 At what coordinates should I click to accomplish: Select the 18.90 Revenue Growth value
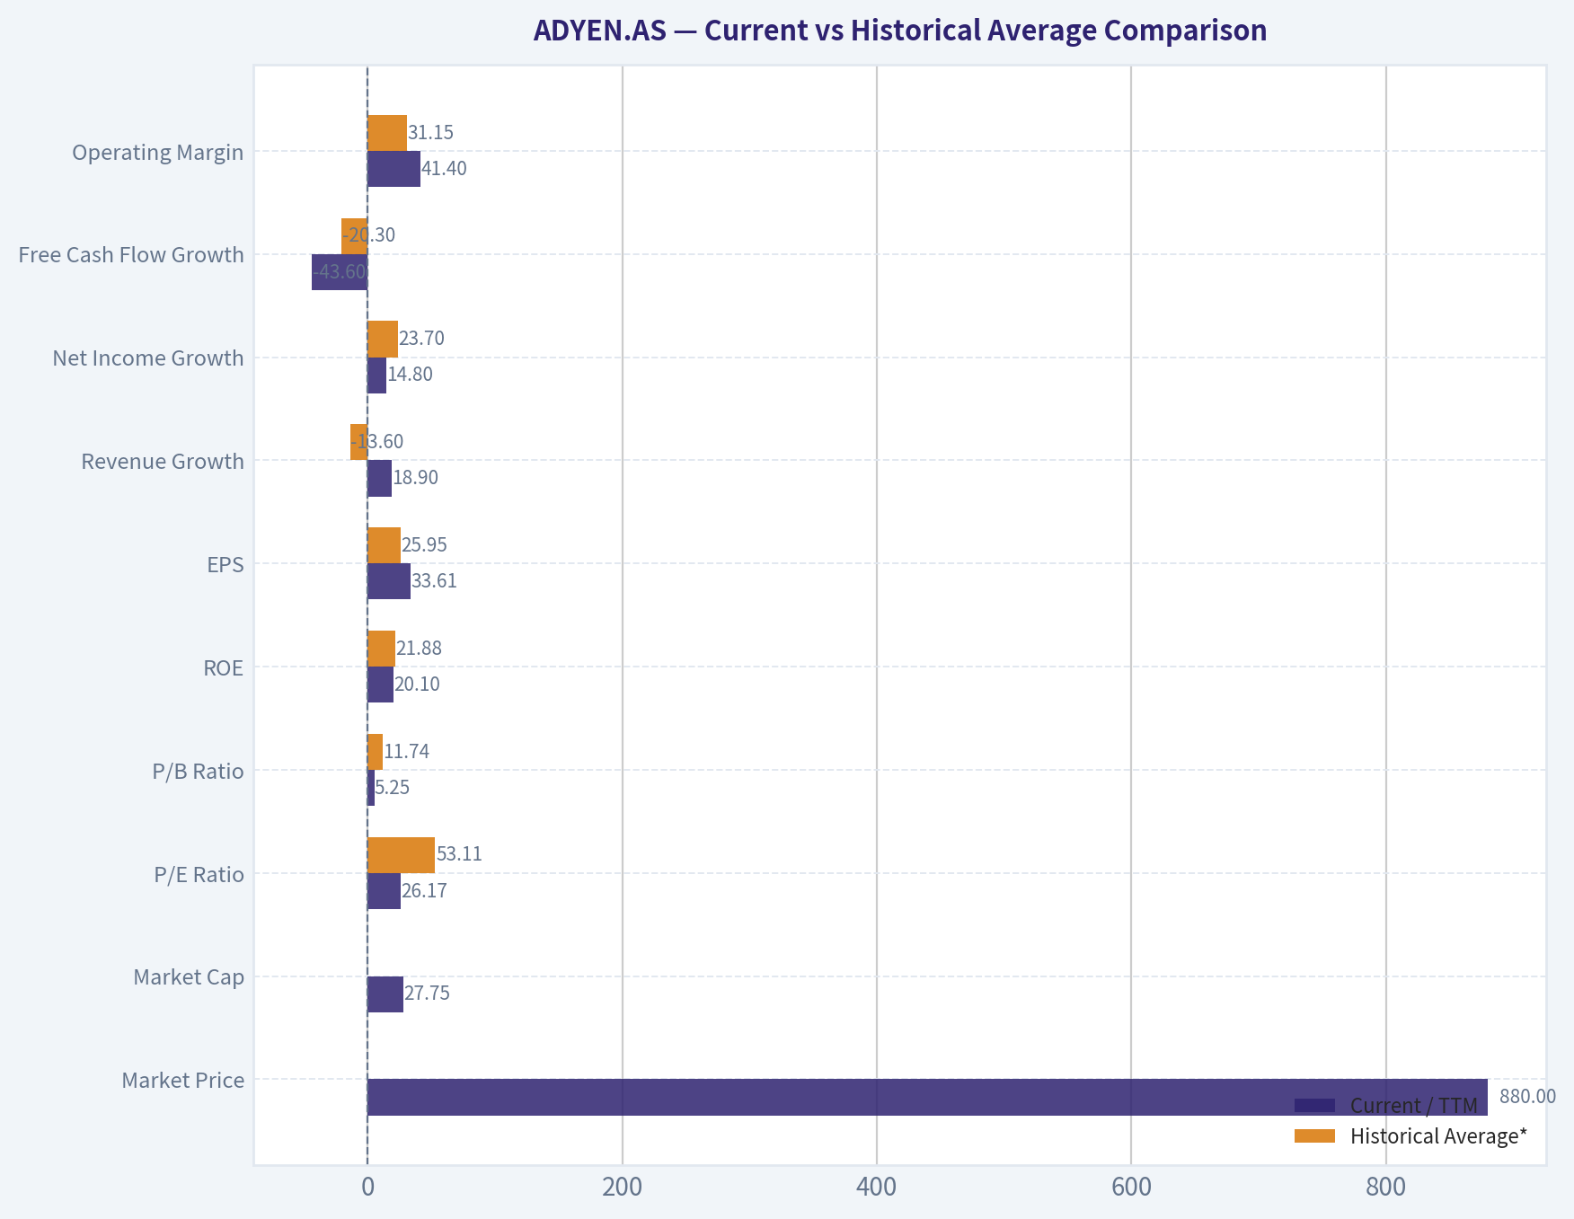[x=415, y=477]
